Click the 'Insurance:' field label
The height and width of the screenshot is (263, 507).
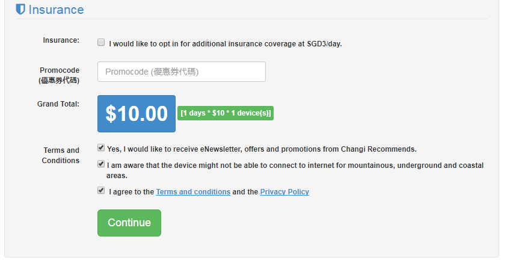61,40
